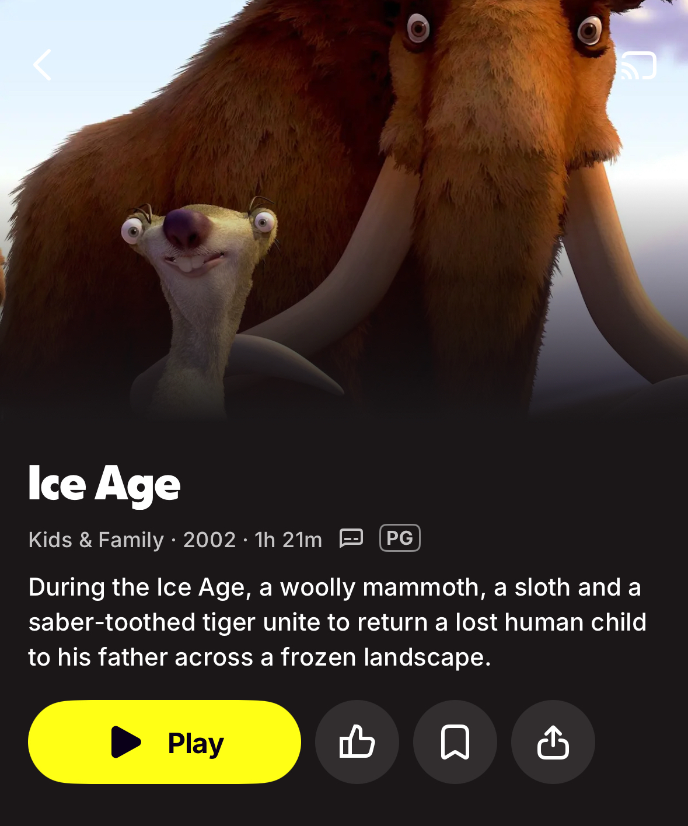Go back using the left chevron arrow

coord(42,65)
